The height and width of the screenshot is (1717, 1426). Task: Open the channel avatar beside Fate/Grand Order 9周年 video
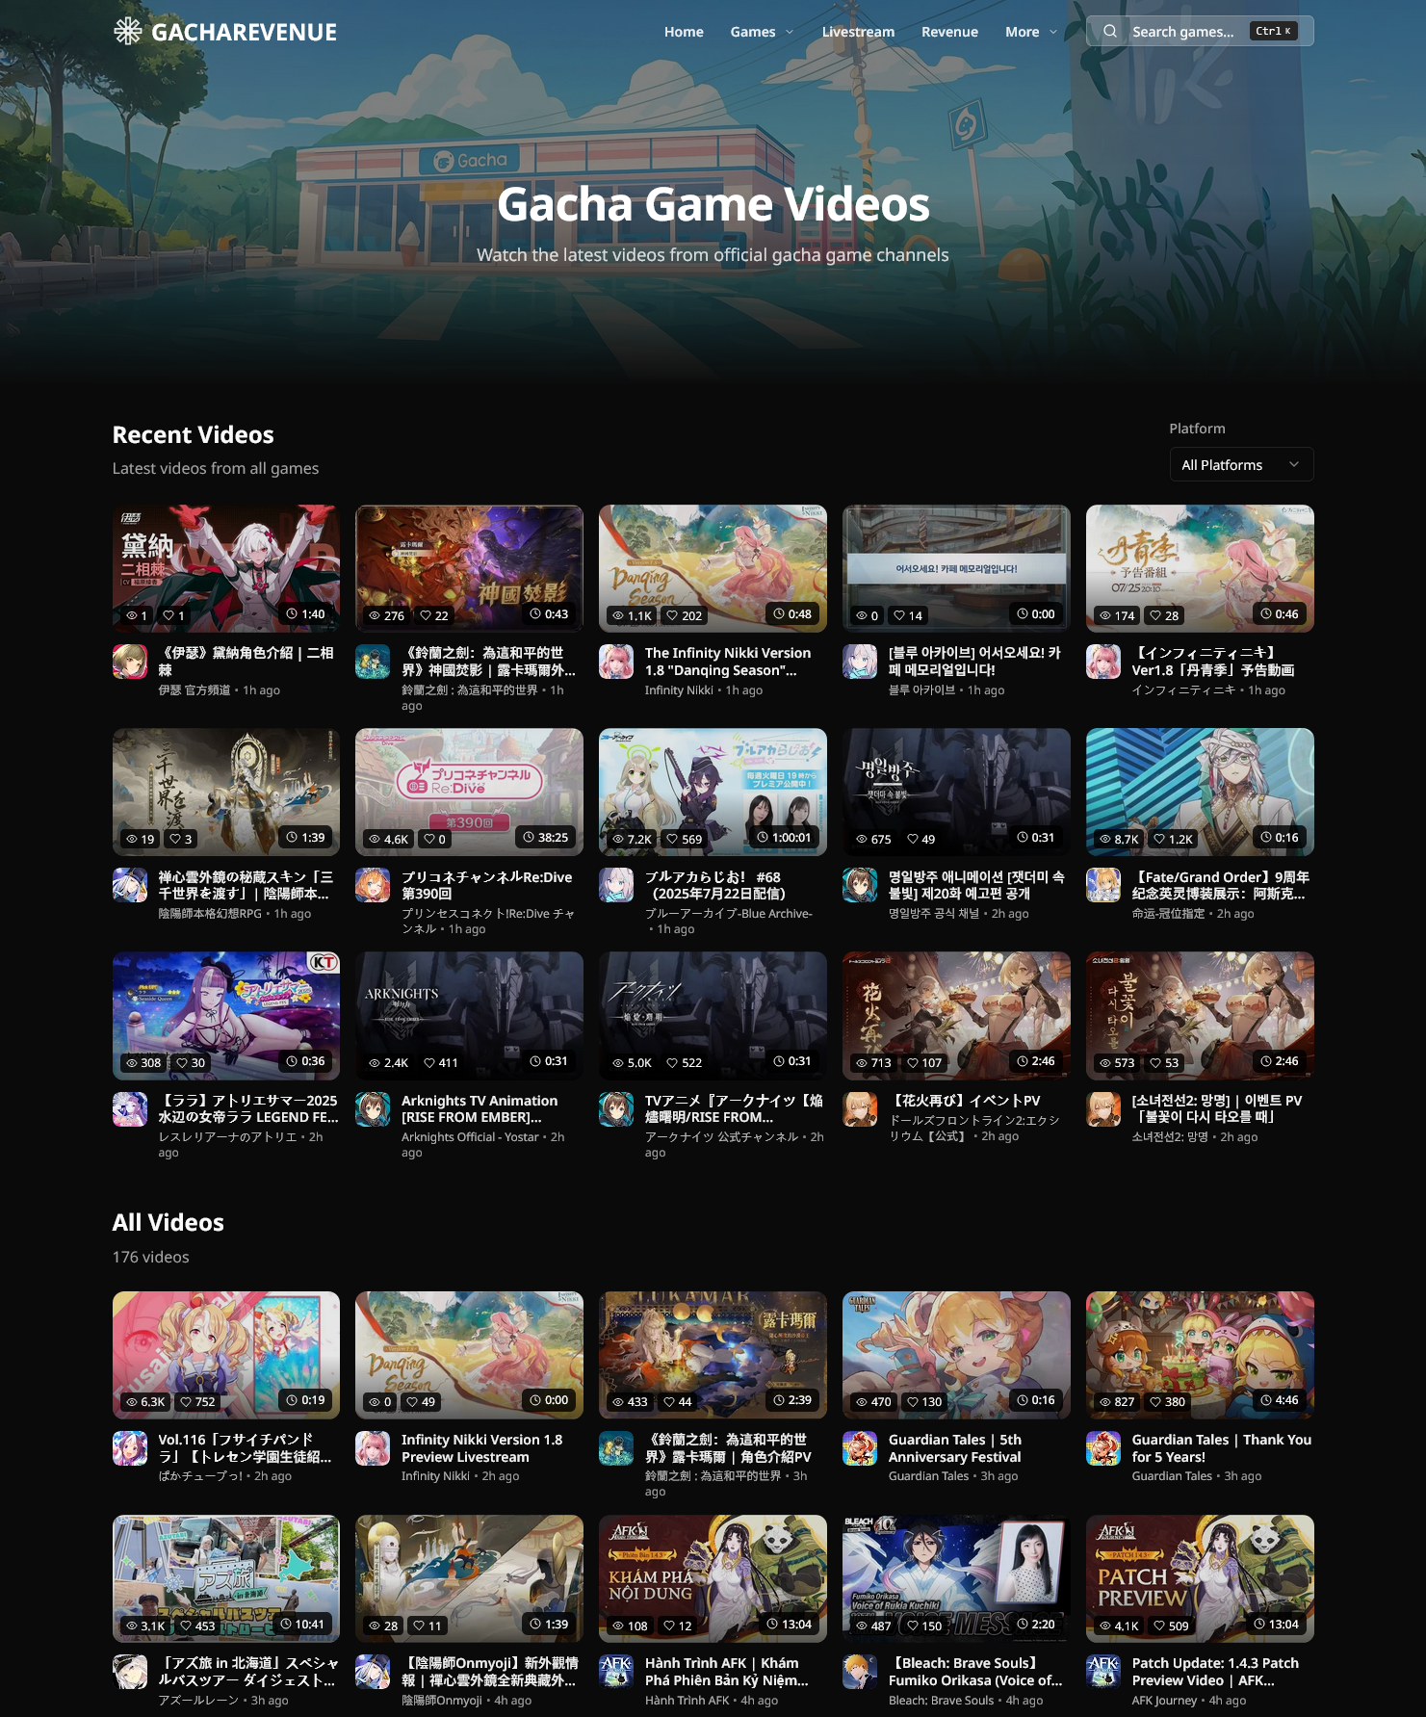point(1103,885)
